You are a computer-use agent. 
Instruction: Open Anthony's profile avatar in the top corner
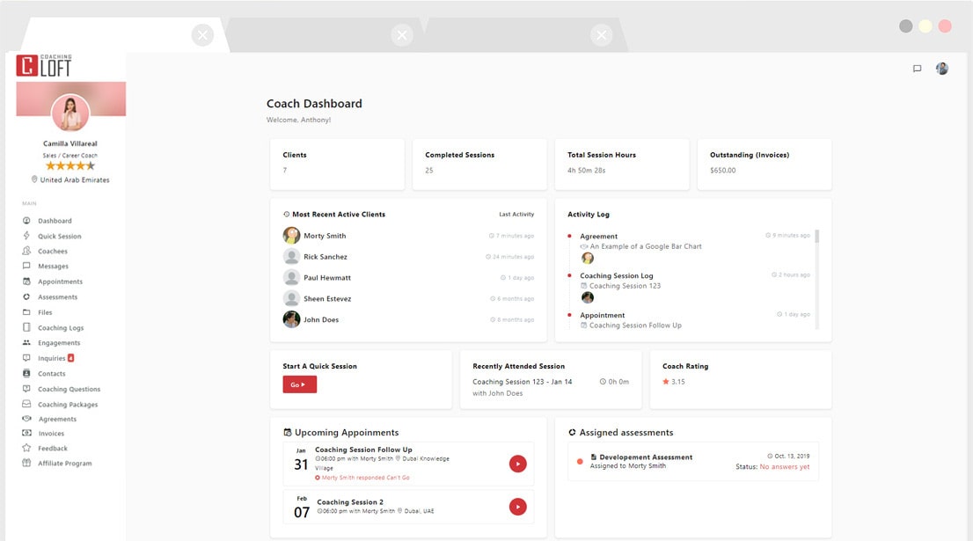pyautogui.click(x=941, y=69)
